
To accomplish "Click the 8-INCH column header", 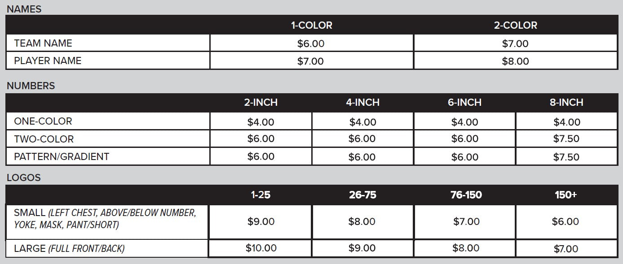I will [566, 103].
